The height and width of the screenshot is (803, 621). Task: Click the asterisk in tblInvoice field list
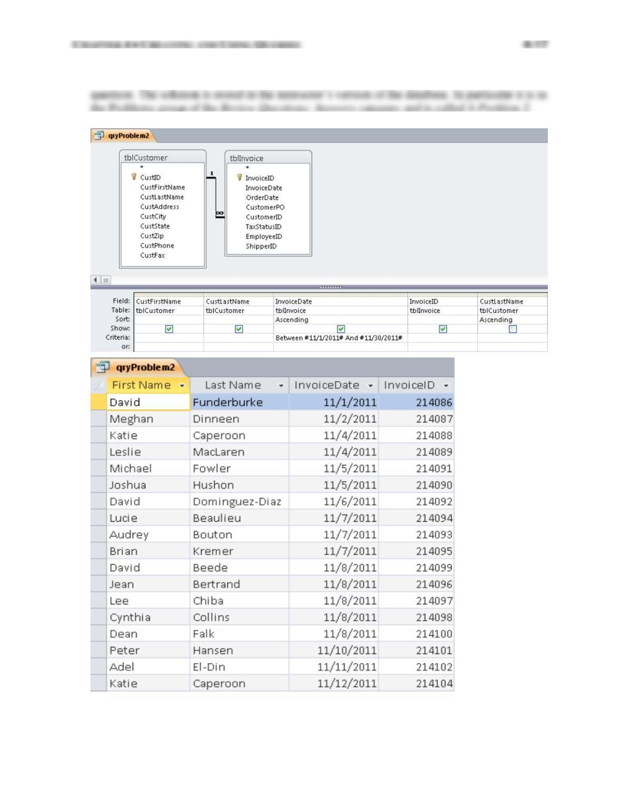click(x=248, y=168)
